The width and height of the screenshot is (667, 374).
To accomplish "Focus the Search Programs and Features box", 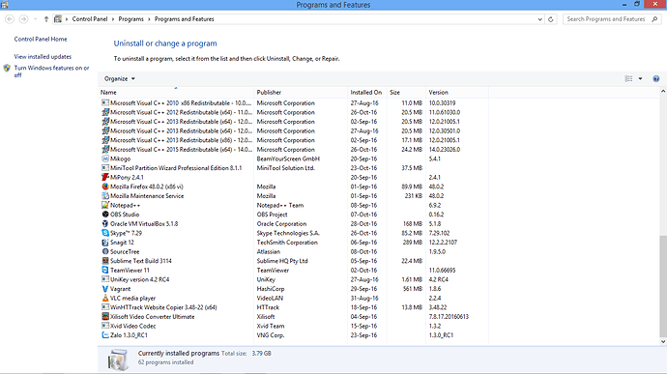I will tap(608, 19).
